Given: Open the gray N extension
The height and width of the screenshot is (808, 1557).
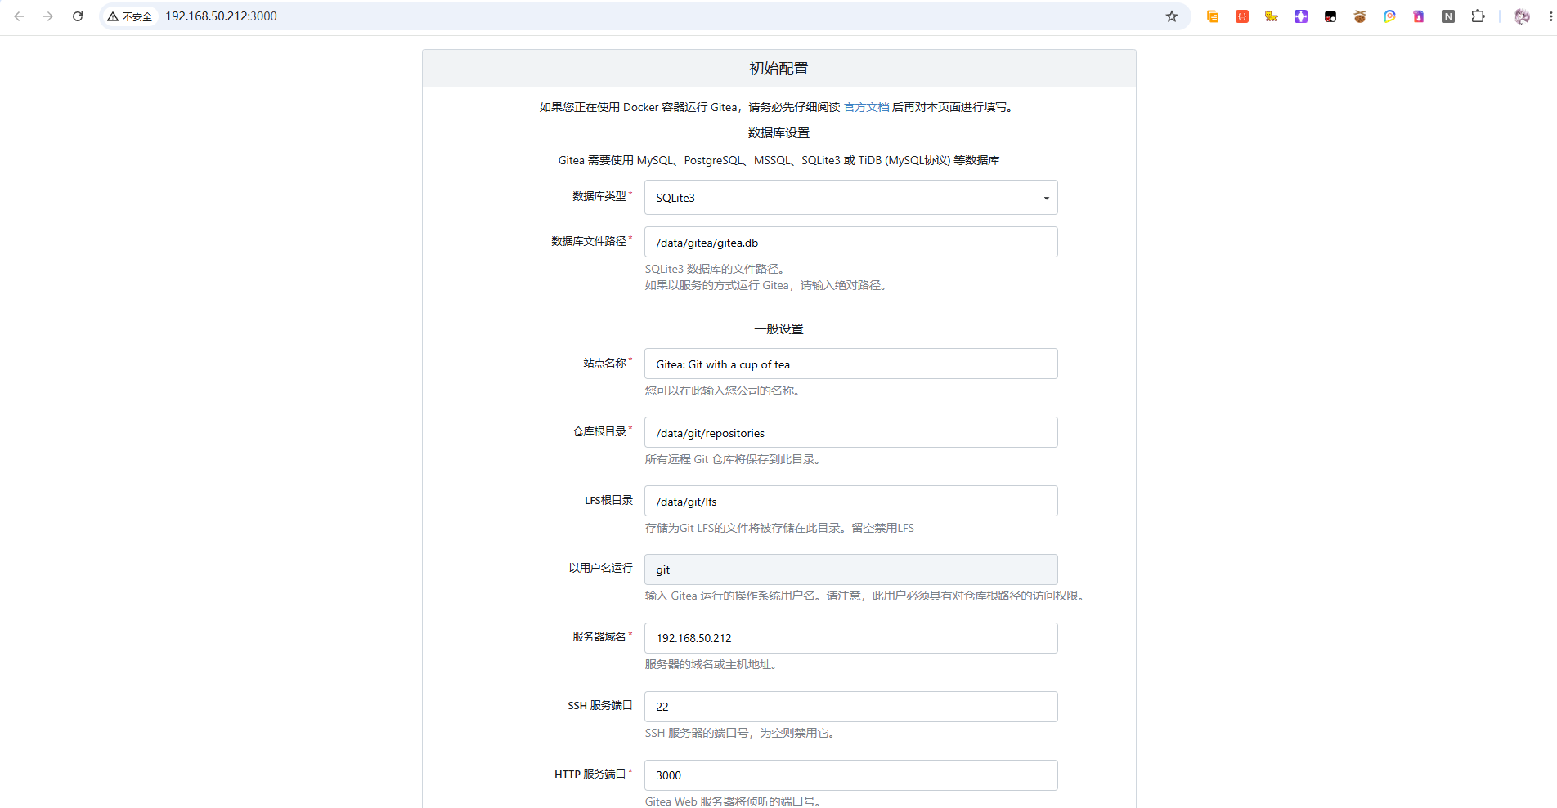Looking at the screenshot, I should [x=1448, y=16].
